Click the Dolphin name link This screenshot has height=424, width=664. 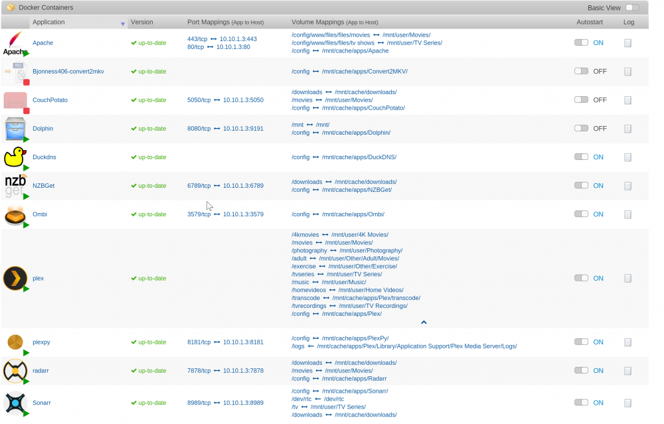point(42,128)
